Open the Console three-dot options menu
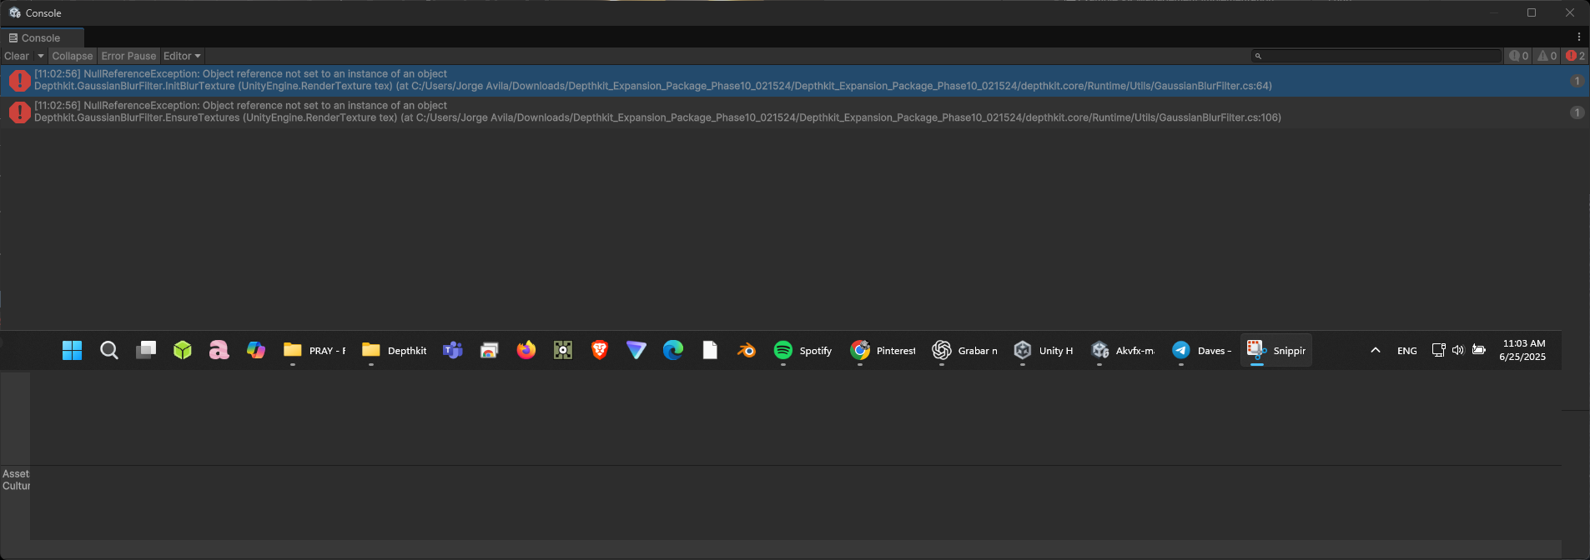Viewport: 1590px width, 560px height. pyautogui.click(x=1578, y=37)
